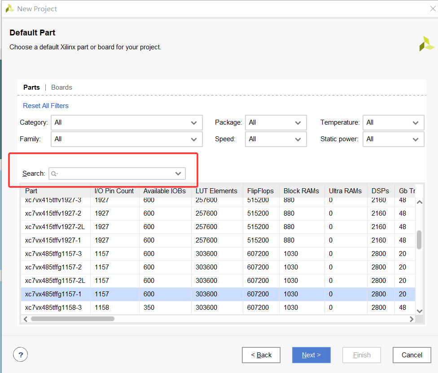Select part xc7vx415tffv1927-2L
The height and width of the screenshot is (373, 438).
coord(55,227)
